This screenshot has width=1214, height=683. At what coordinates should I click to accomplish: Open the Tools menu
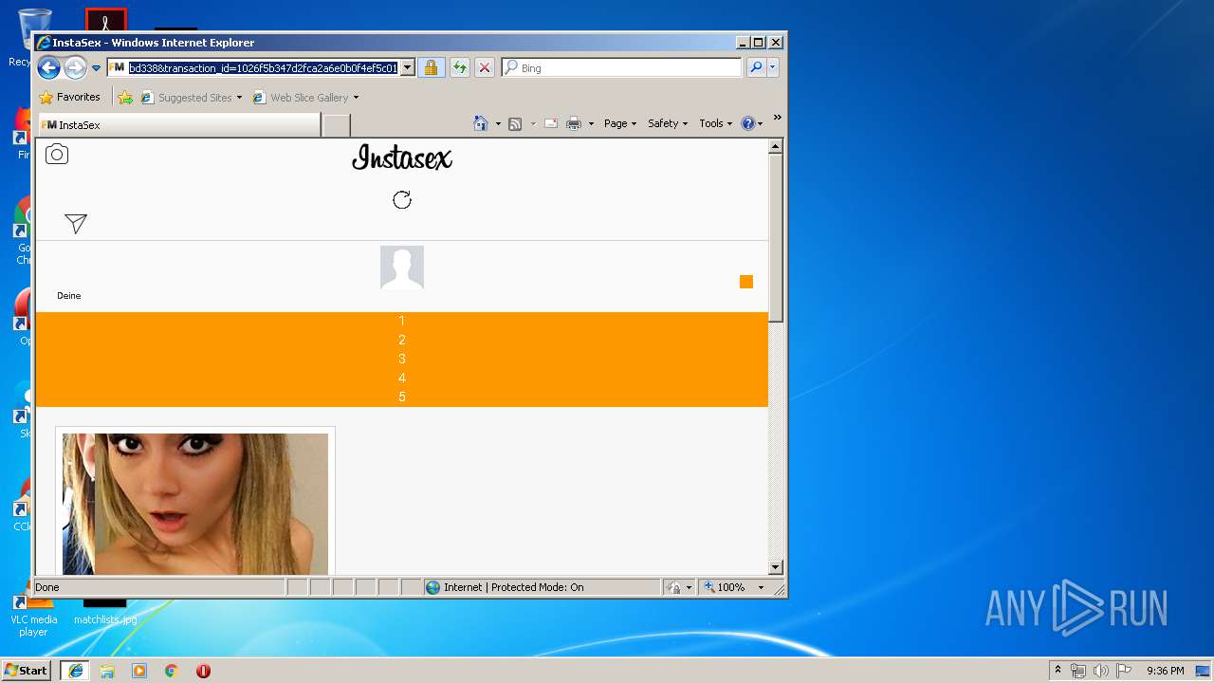tap(715, 123)
